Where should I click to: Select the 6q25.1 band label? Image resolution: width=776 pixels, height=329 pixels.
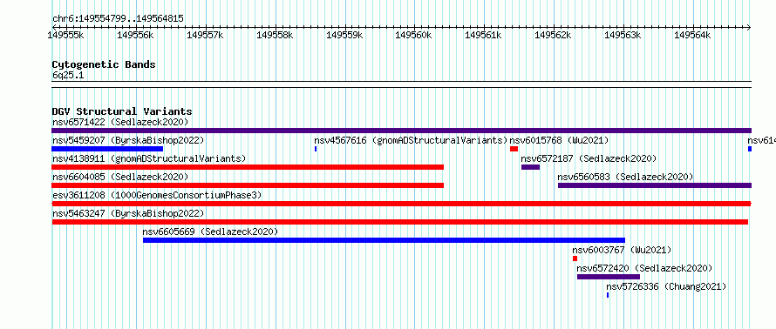68,76
